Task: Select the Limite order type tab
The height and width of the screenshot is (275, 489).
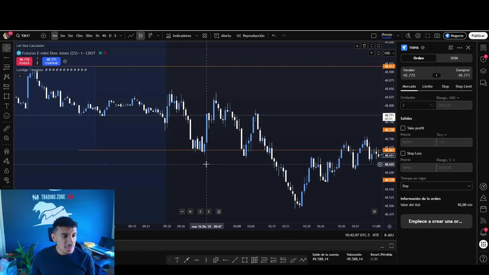Action: [x=427, y=86]
